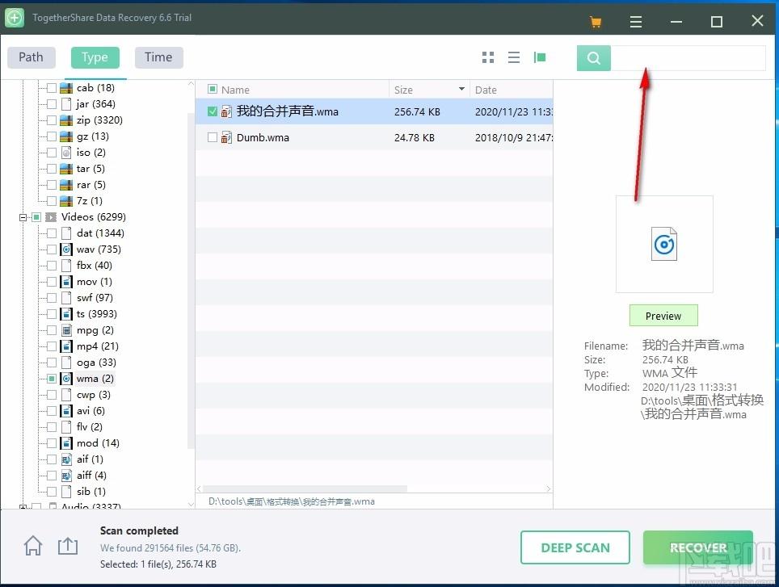Switch to the Type tab

(x=95, y=57)
